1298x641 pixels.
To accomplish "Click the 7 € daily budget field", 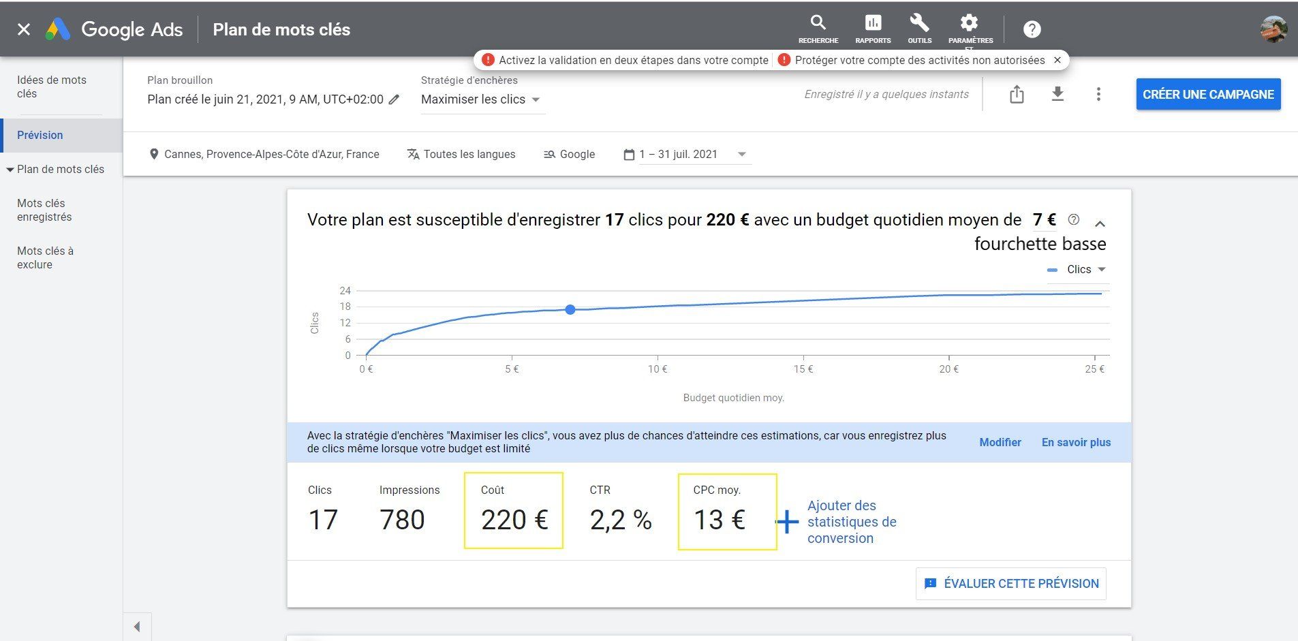I will (1044, 220).
